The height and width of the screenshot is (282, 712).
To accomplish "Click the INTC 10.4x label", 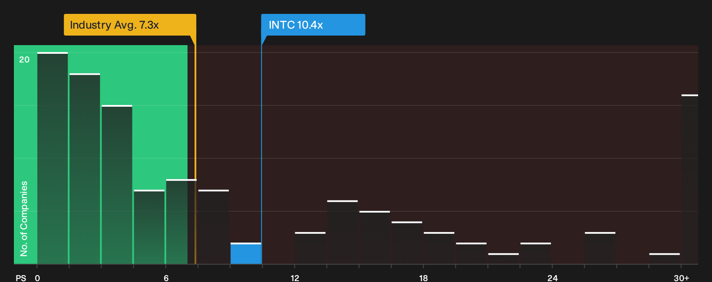I will point(313,25).
